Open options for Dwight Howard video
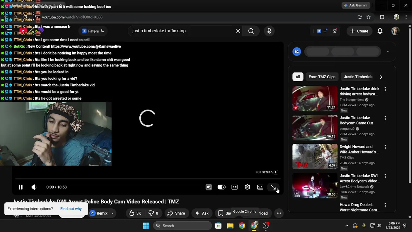 [x=385, y=147]
